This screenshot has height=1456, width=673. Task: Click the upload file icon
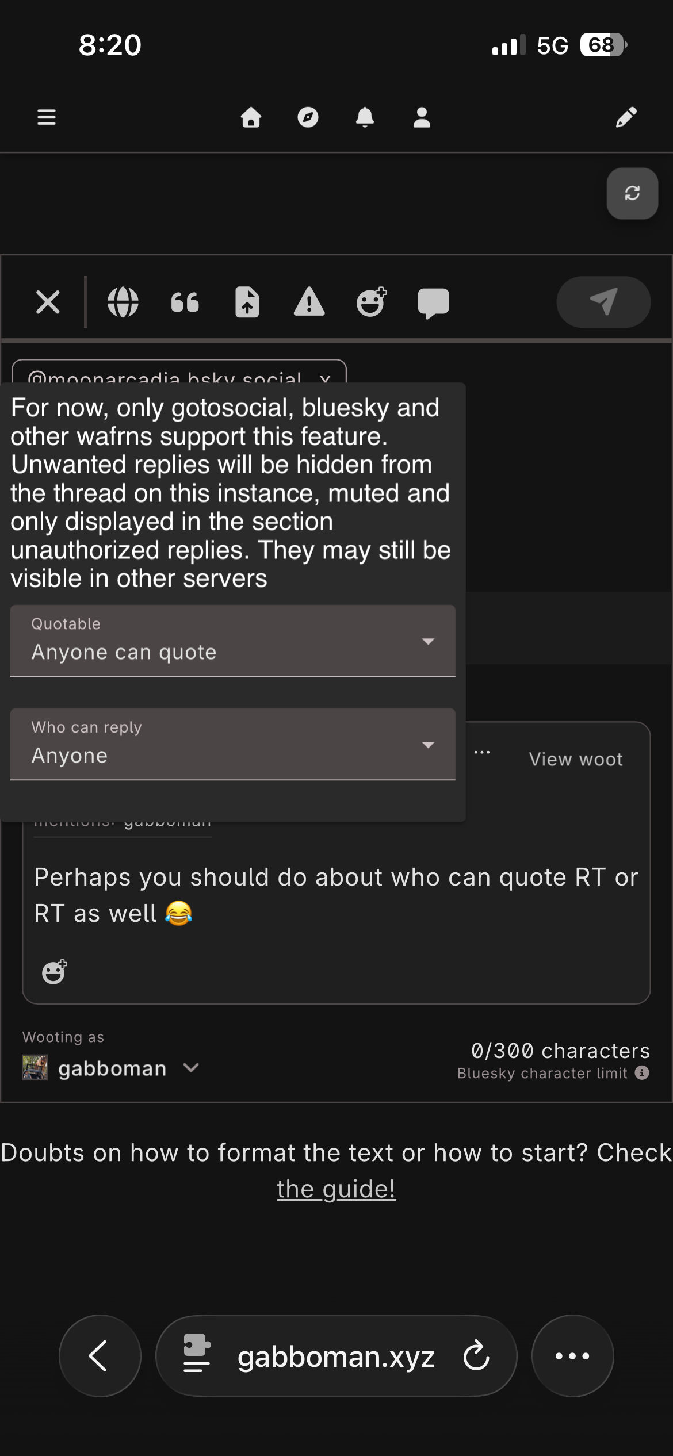pyautogui.click(x=247, y=302)
